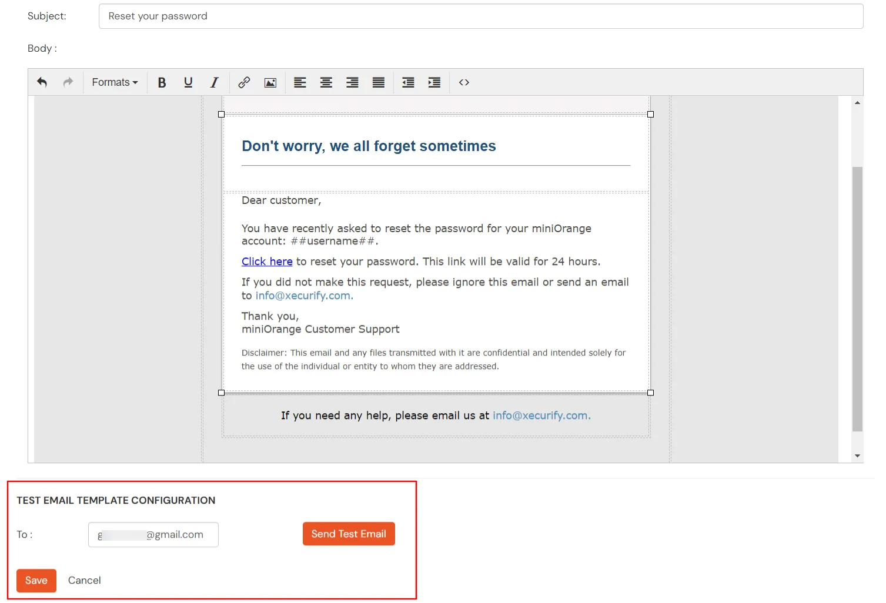Screen dimensions: 886x603
Task: Click the undo icon in the editor toolbar
Action: [42, 82]
